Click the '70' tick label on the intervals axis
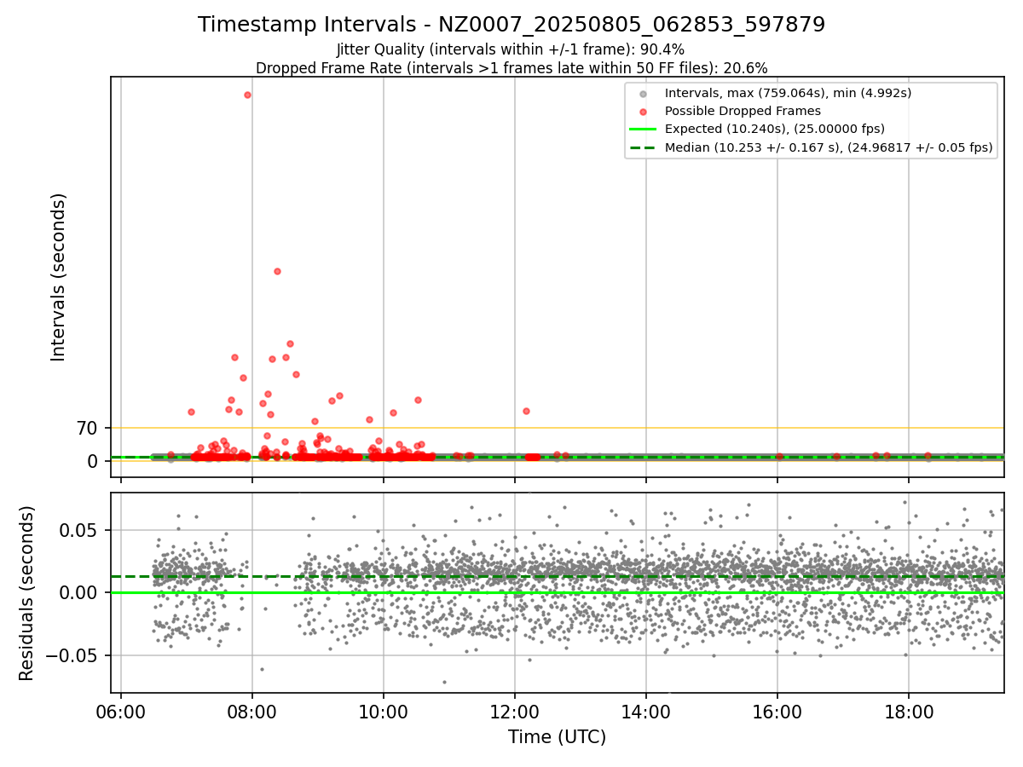 [88, 428]
